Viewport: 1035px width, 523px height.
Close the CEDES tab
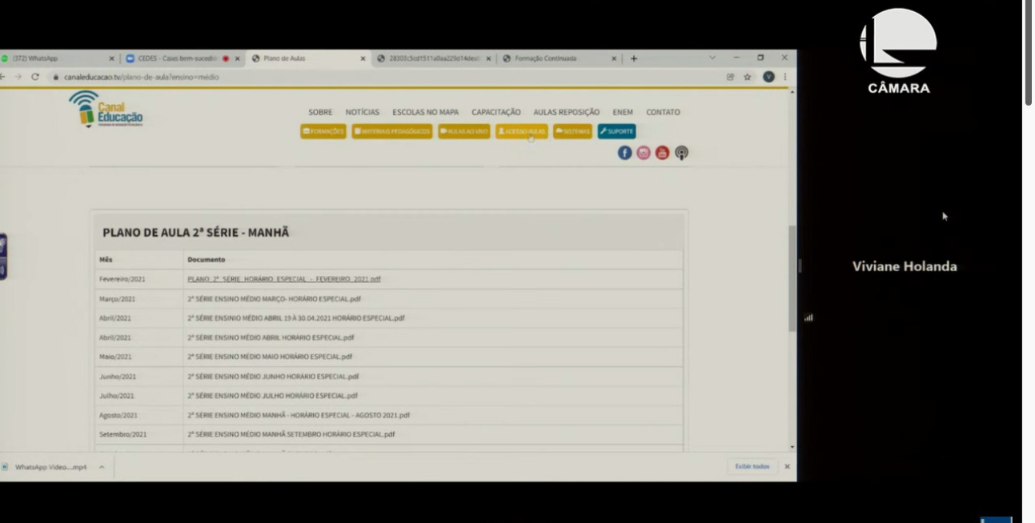237,58
